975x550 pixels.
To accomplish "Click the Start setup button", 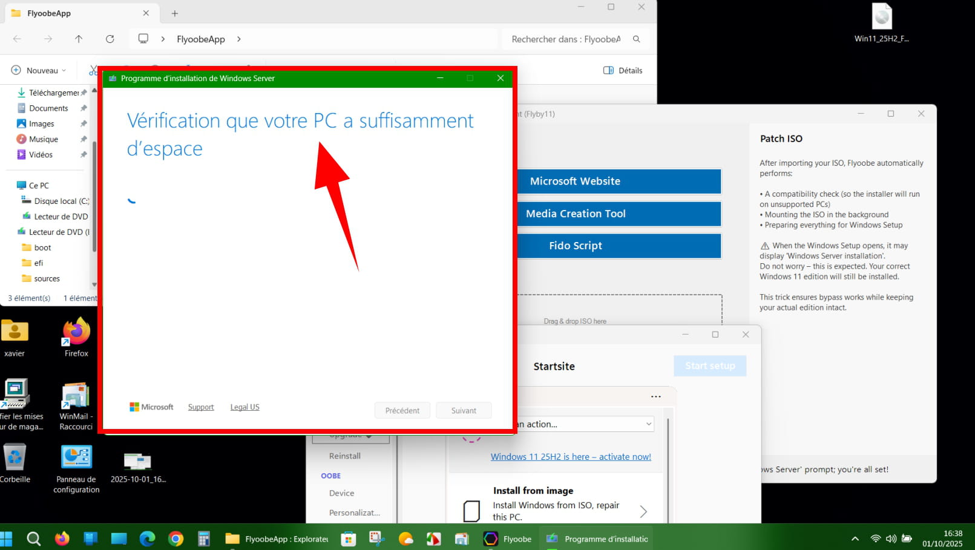I will pyautogui.click(x=710, y=365).
